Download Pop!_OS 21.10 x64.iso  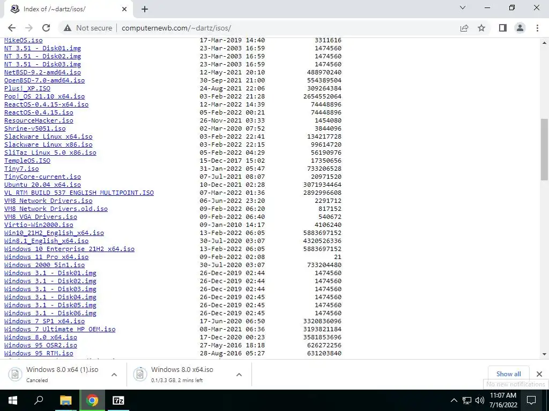44,96
